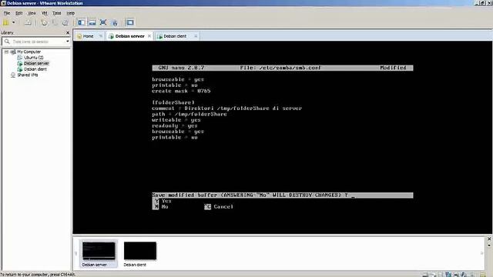
Task: Open the Tabs menu
Action: (x=56, y=13)
